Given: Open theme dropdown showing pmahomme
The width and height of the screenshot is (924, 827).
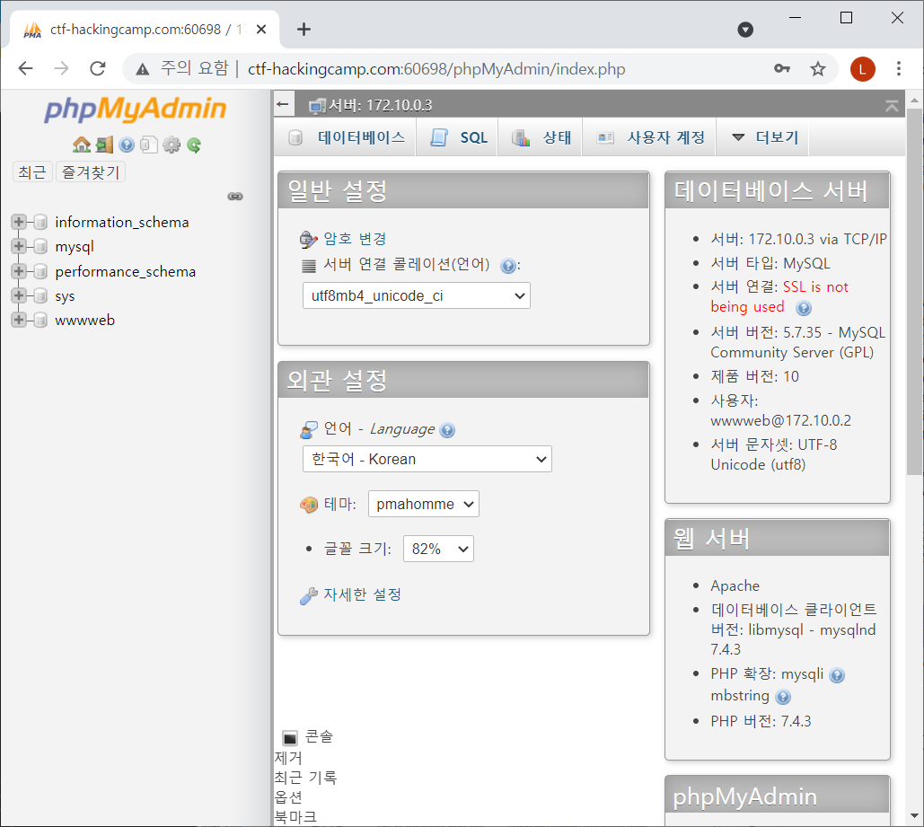Looking at the screenshot, I should click(x=423, y=504).
